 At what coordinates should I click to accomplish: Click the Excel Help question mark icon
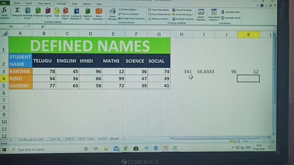(x=262, y=5)
